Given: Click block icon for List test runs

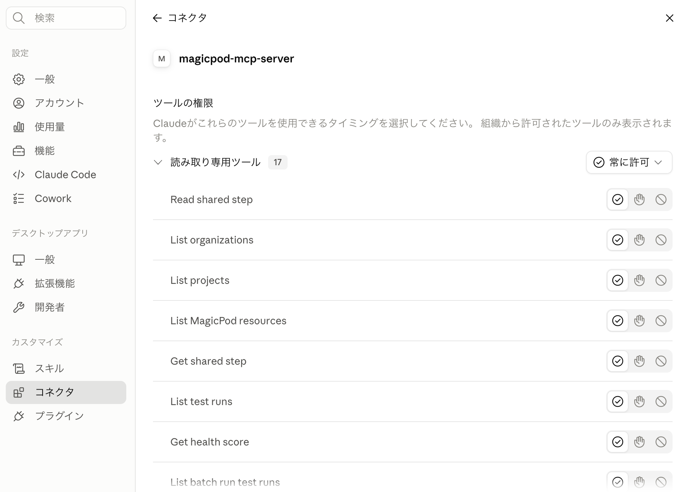Looking at the screenshot, I should 661,401.
